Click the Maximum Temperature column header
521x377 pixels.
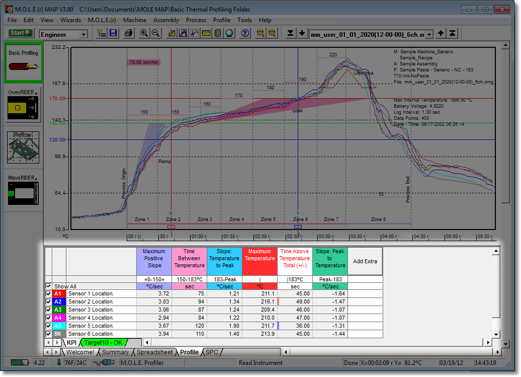[x=260, y=261]
